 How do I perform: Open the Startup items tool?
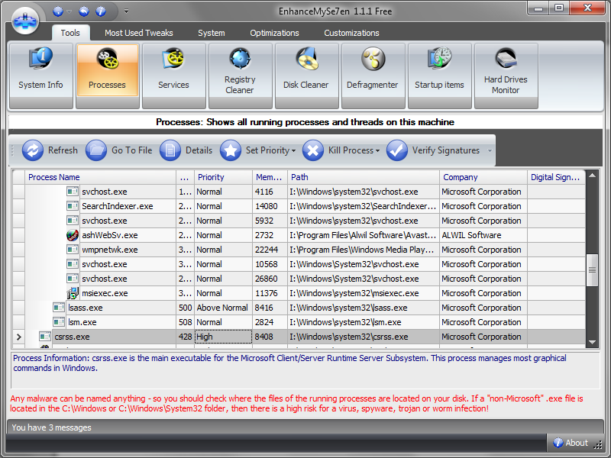pos(438,75)
